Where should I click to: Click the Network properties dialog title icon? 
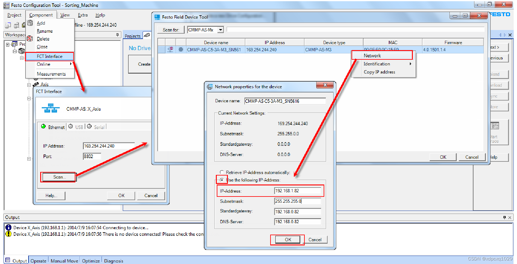point(210,87)
